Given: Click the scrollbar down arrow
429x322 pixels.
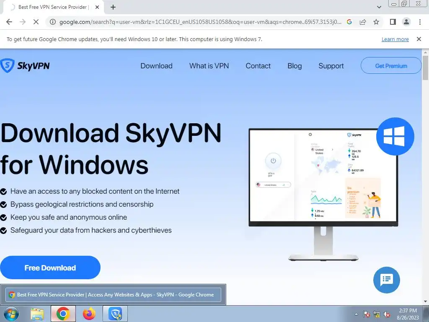Looking at the screenshot, I should tap(425, 301).
